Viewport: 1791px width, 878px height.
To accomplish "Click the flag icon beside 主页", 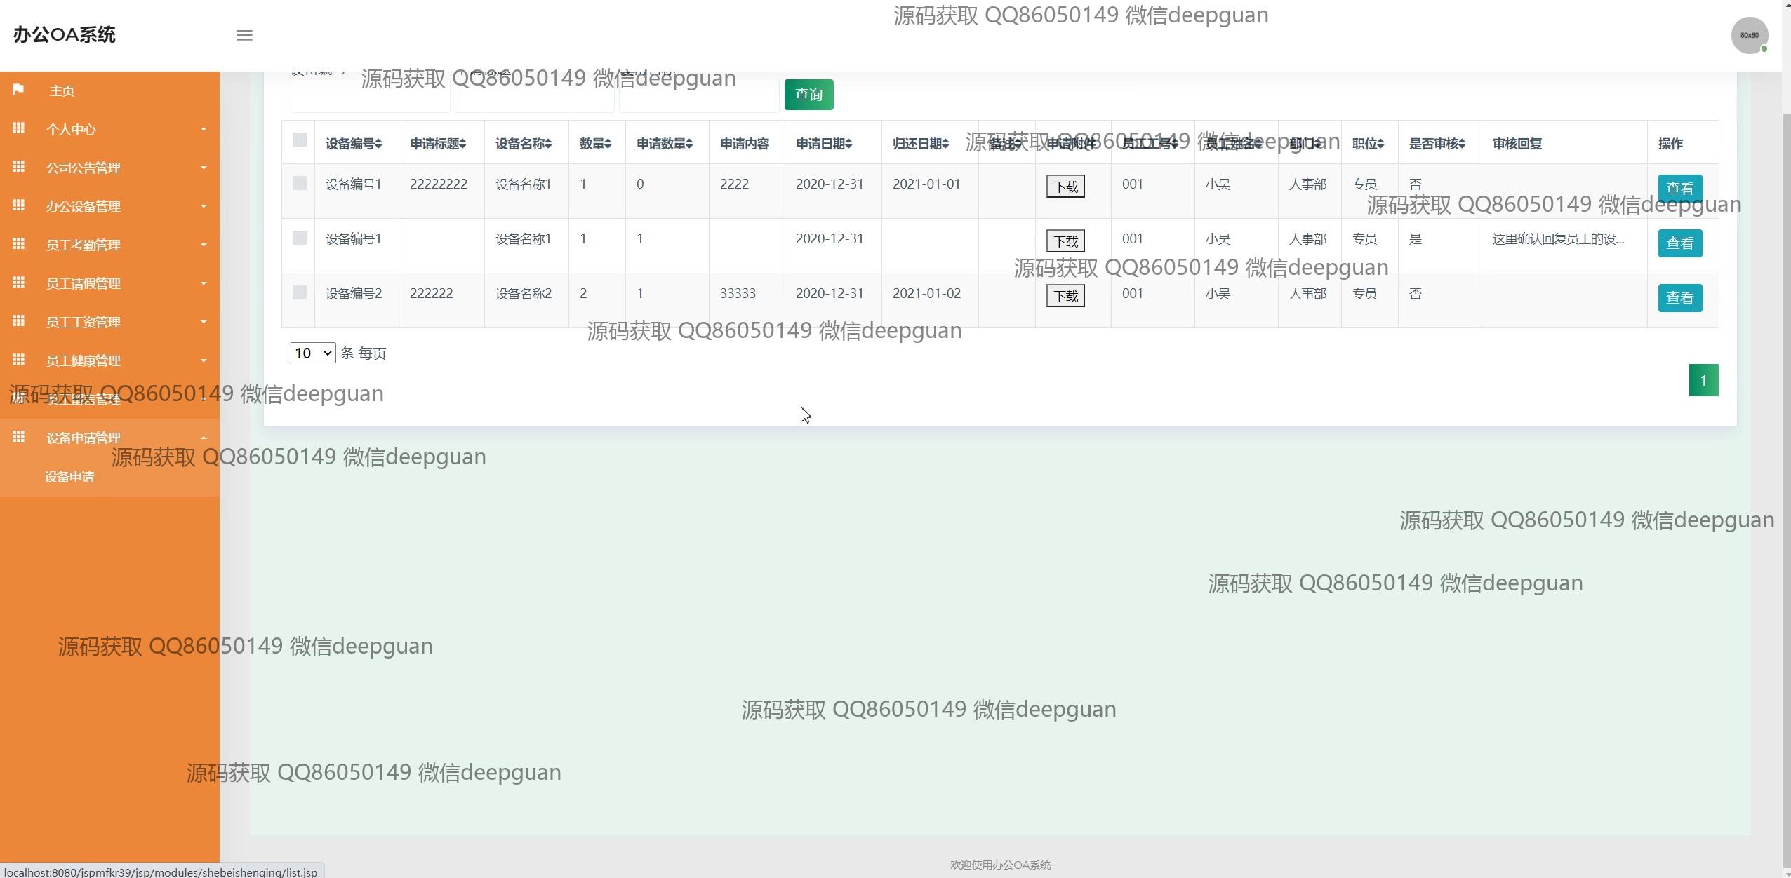I will (x=19, y=90).
